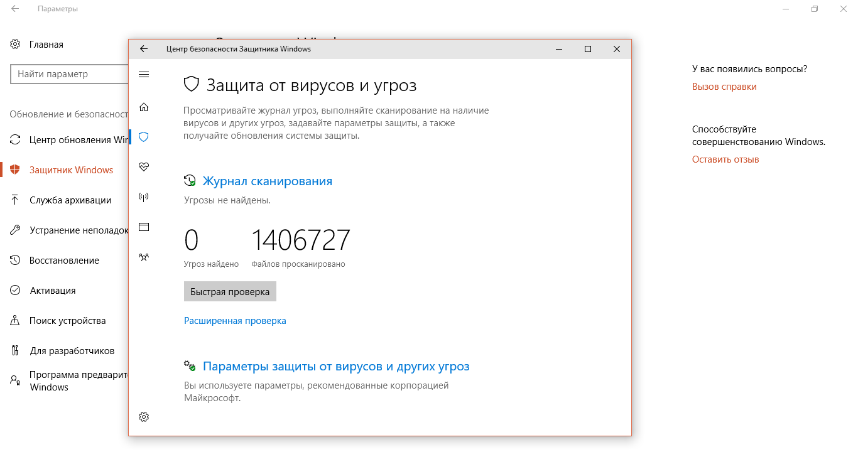Focus the Найти параметр search field

pos(69,74)
